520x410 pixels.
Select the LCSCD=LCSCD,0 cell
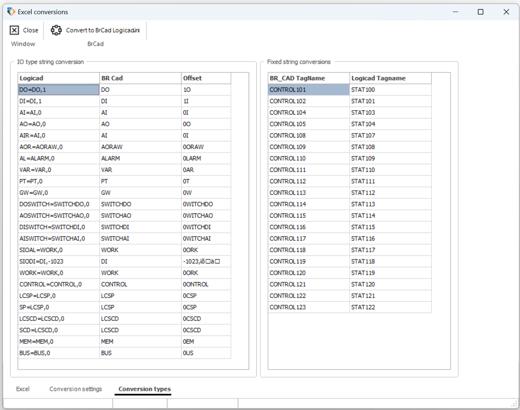[x=58, y=319]
